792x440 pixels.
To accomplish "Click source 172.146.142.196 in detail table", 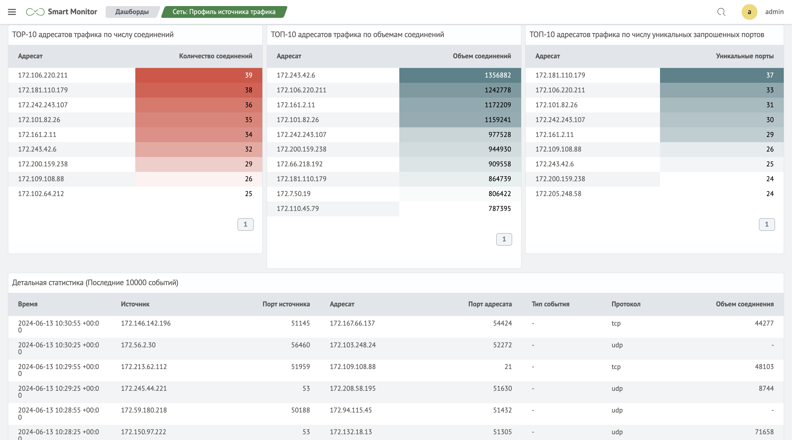I will pyautogui.click(x=145, y=323).
